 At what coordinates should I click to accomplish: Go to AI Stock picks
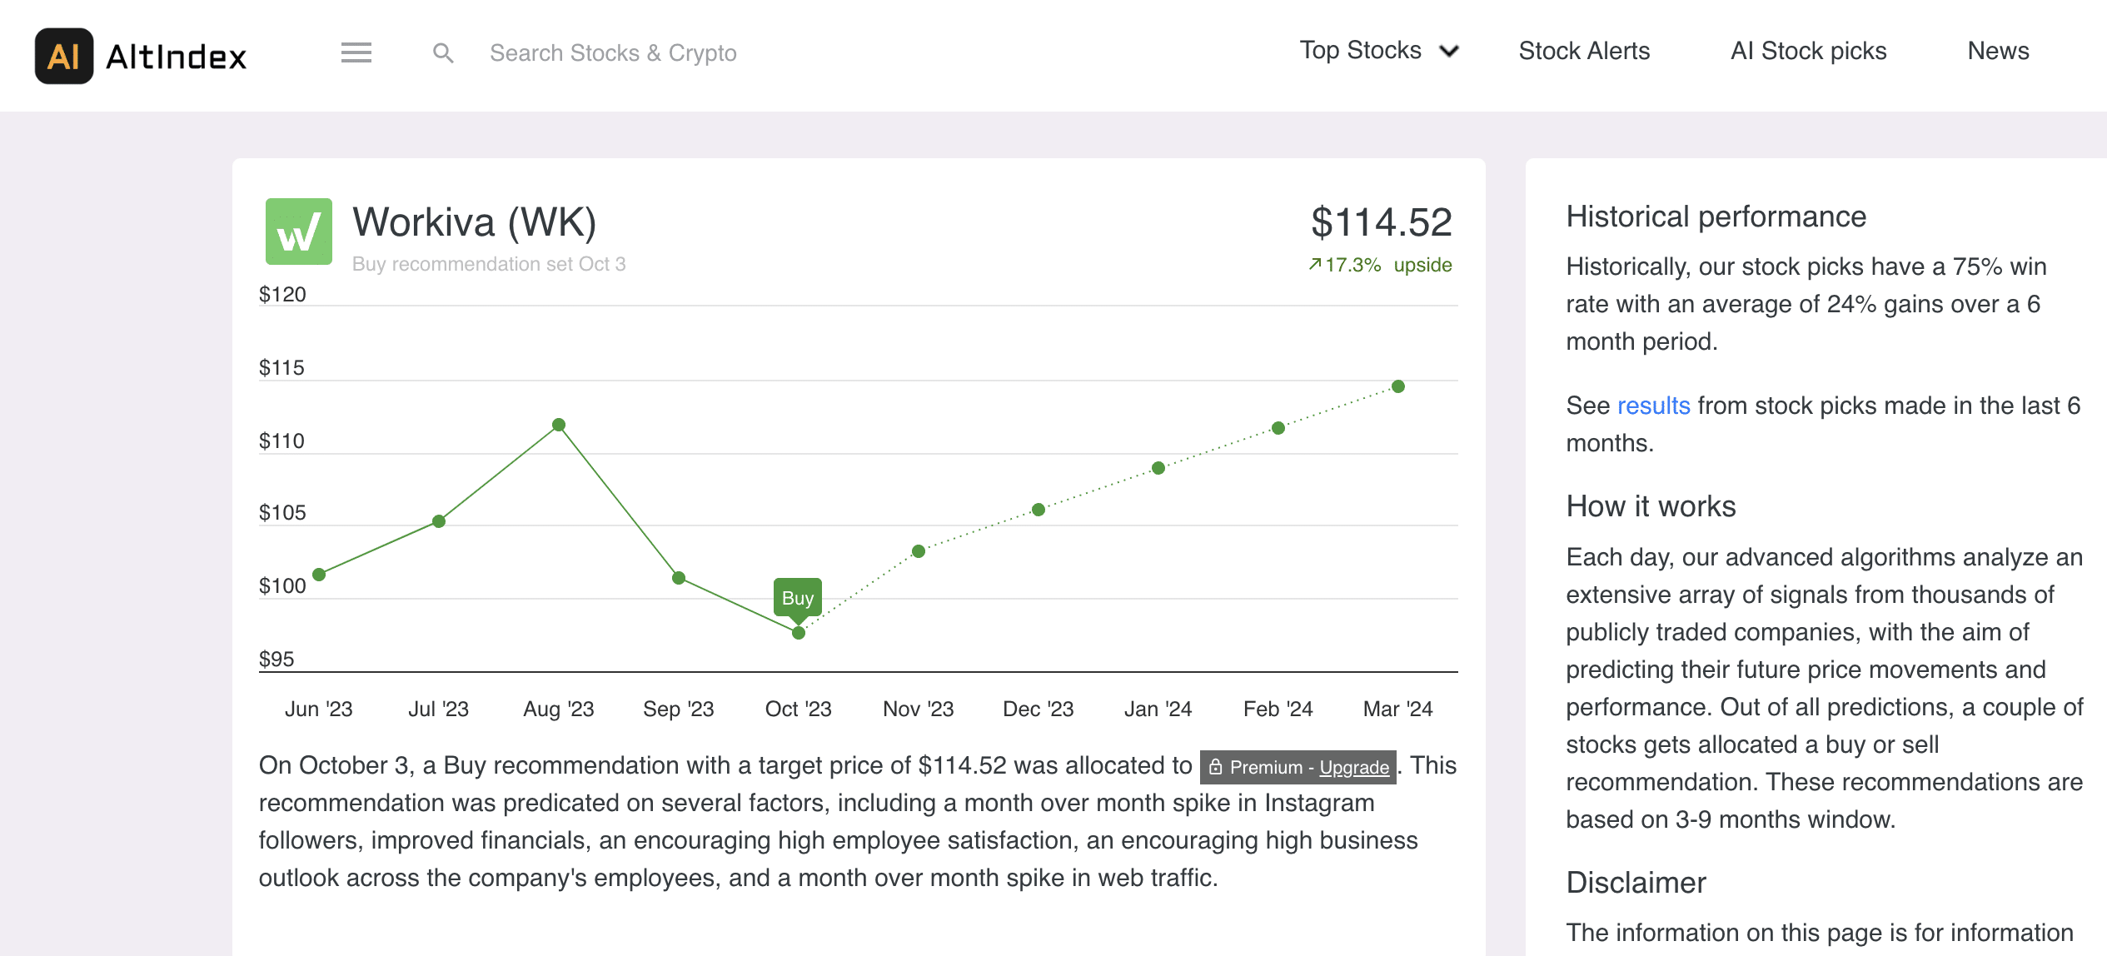[1809, 51]
